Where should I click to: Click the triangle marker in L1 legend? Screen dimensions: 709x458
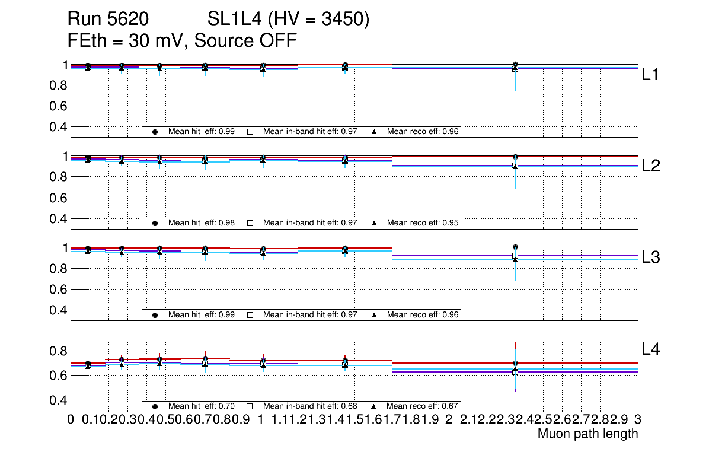coord(374,132)
